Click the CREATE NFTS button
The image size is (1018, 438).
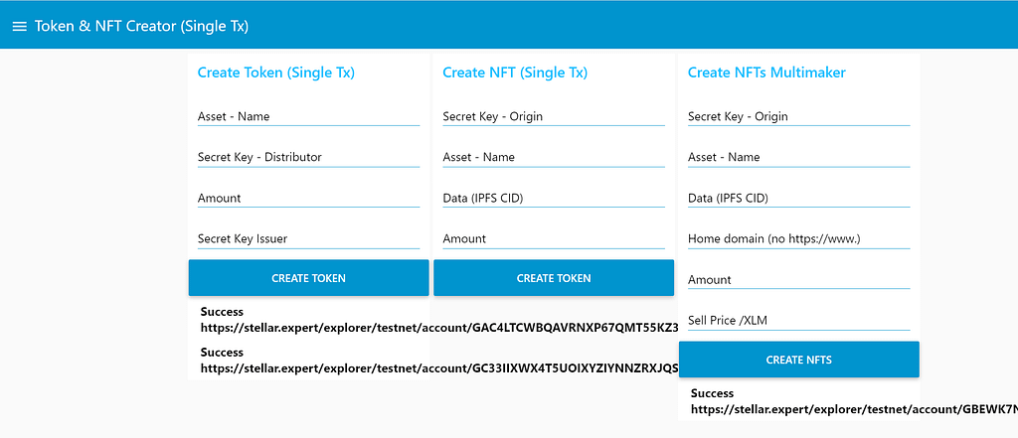click(798, 360)
